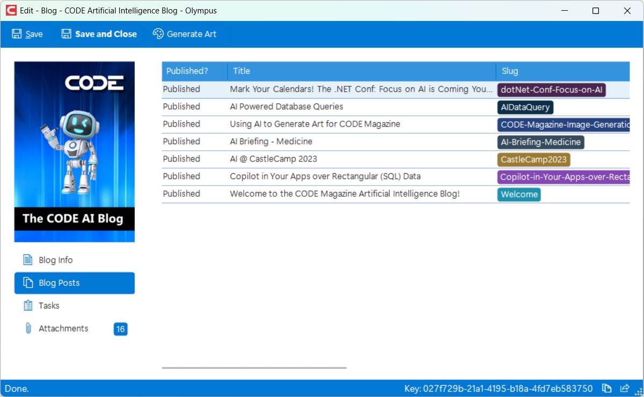The width and height of the screenshot is (644, 397).
Task: Click the AI-Briefing-Medicine slug tag
Action: pos(541,142)
